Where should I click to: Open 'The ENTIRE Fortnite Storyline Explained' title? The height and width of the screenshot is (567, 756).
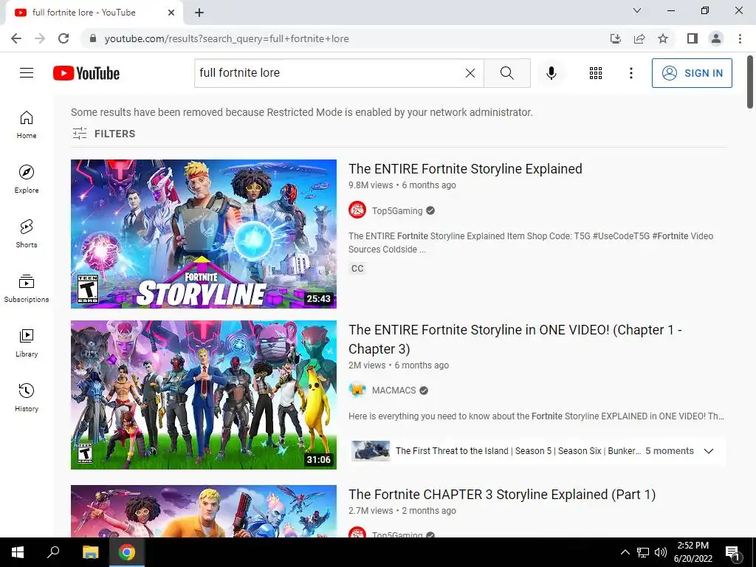465,169
